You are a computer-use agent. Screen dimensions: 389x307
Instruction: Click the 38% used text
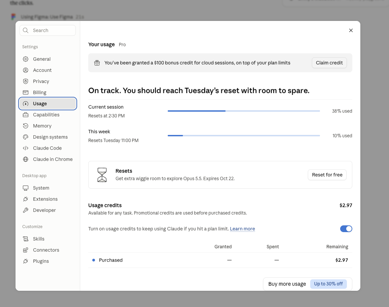[x=342, y=111]
